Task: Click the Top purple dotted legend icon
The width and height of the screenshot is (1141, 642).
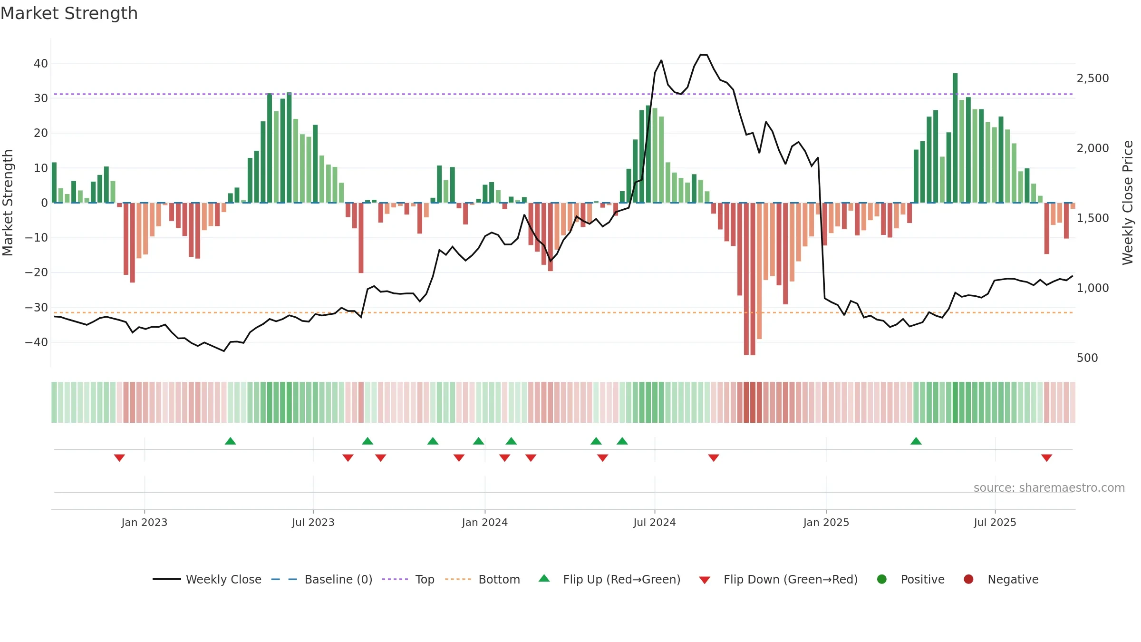Action: [395, 579]
